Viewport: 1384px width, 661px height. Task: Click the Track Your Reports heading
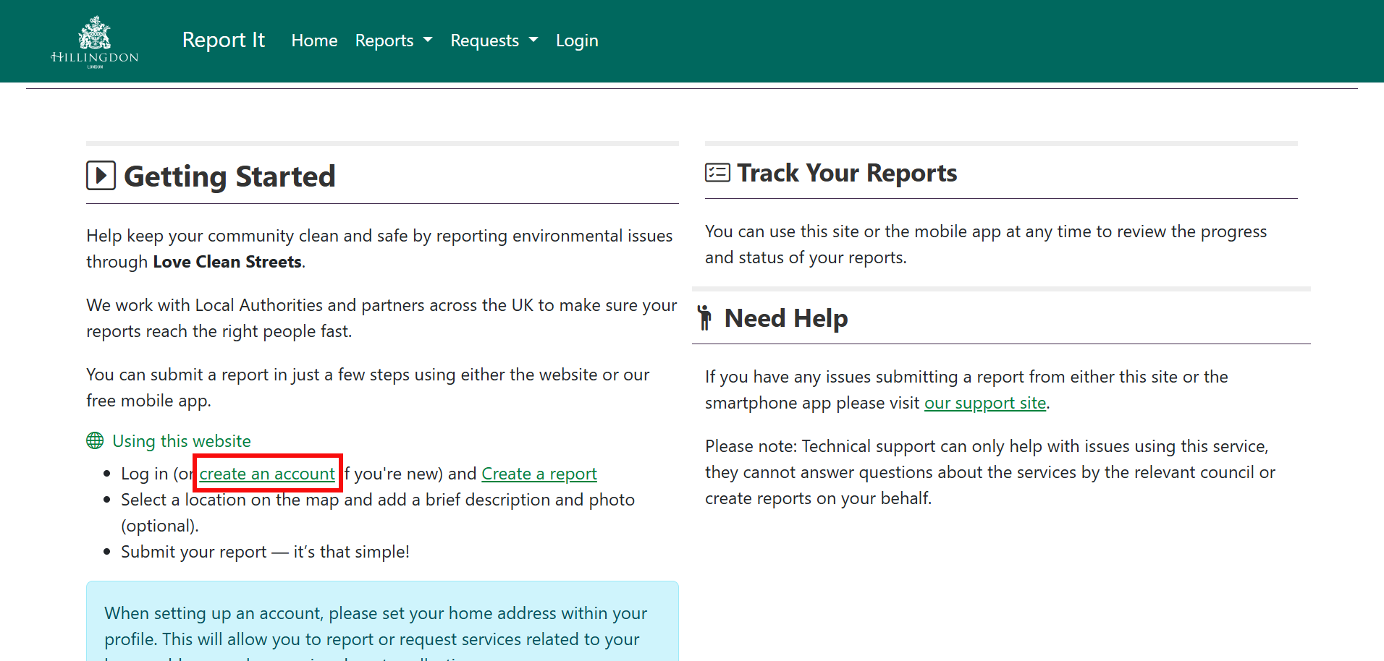(x=847, y=173)
